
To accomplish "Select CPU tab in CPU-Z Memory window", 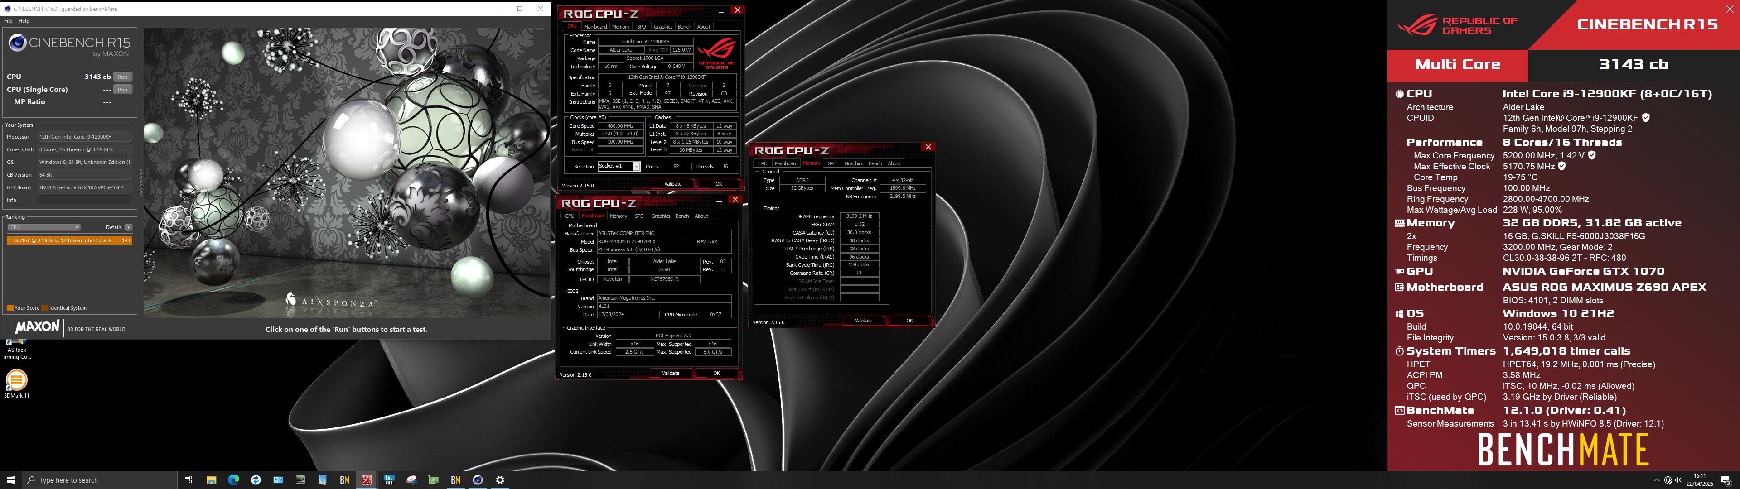I will click(763, 163).
